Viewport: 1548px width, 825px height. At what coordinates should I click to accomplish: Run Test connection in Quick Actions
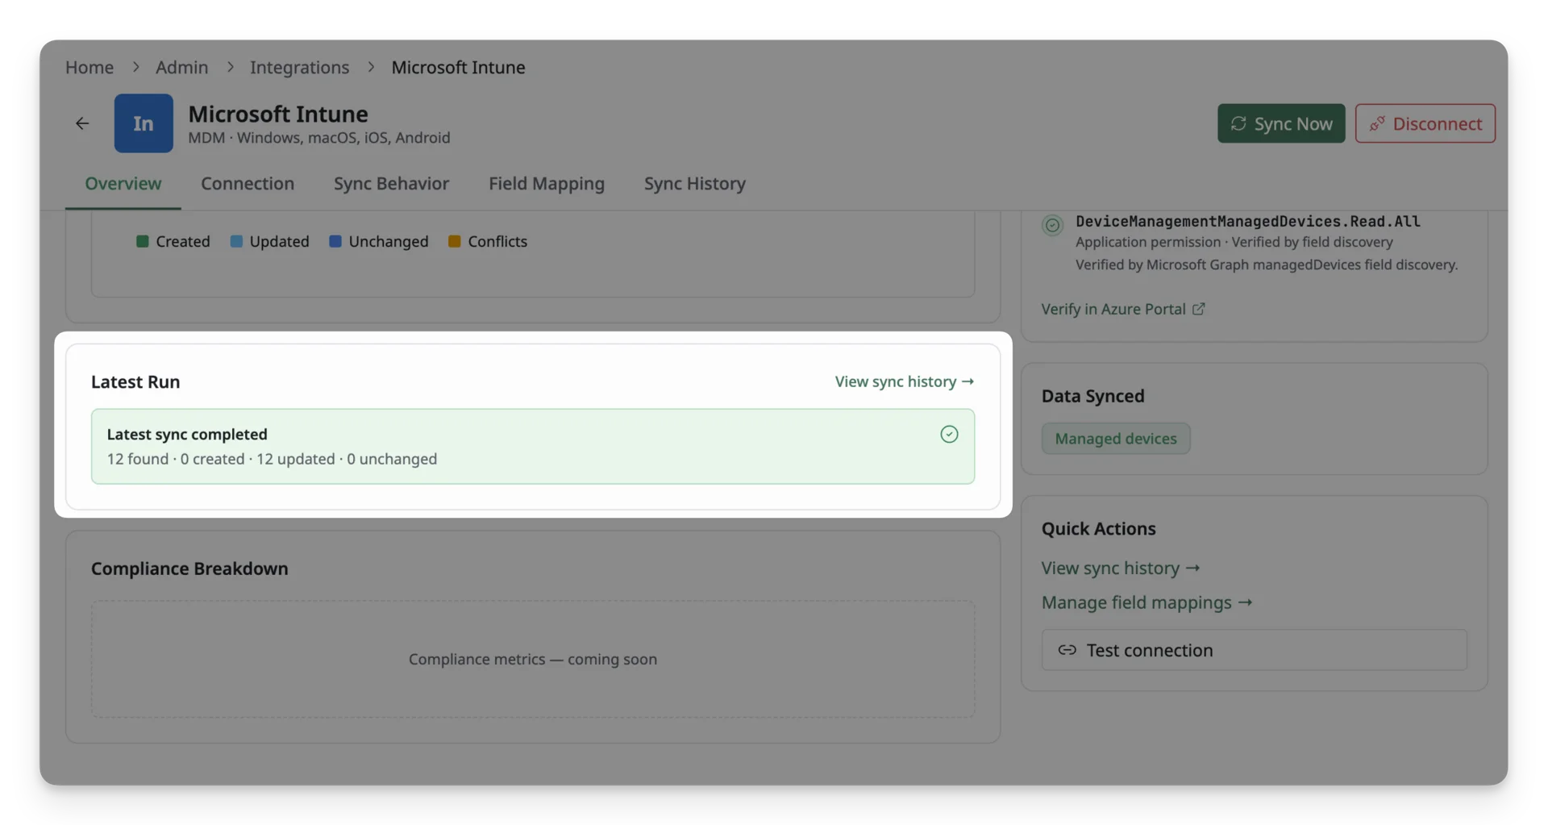tap(1254, 650)
